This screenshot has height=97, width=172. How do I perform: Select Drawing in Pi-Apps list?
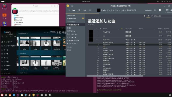19,25
